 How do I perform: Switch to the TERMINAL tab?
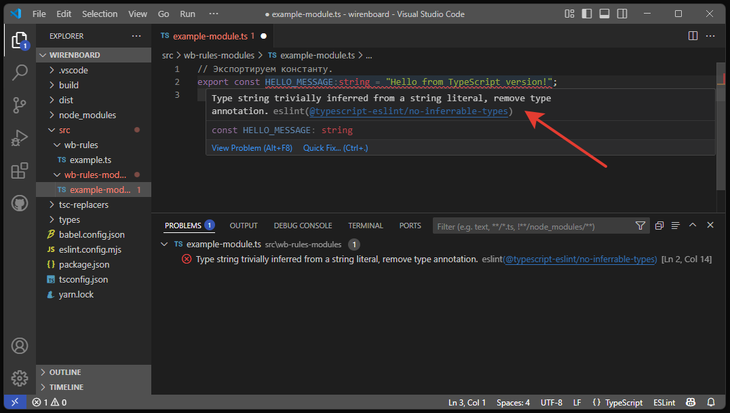click(x=366, y=226)
